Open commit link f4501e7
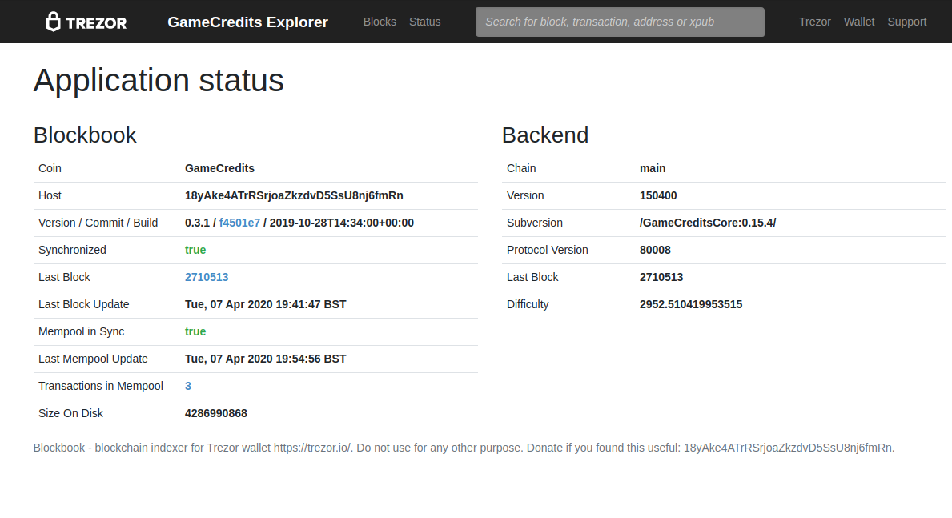This screenshot has height=518, width=952. (x=239, y=223)
